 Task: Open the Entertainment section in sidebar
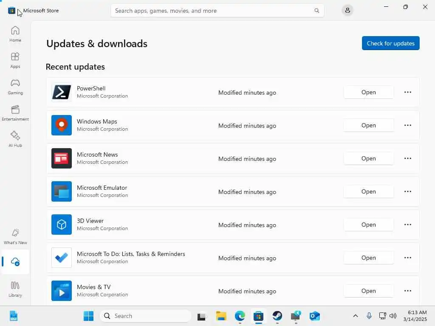(x=15, y=113)
